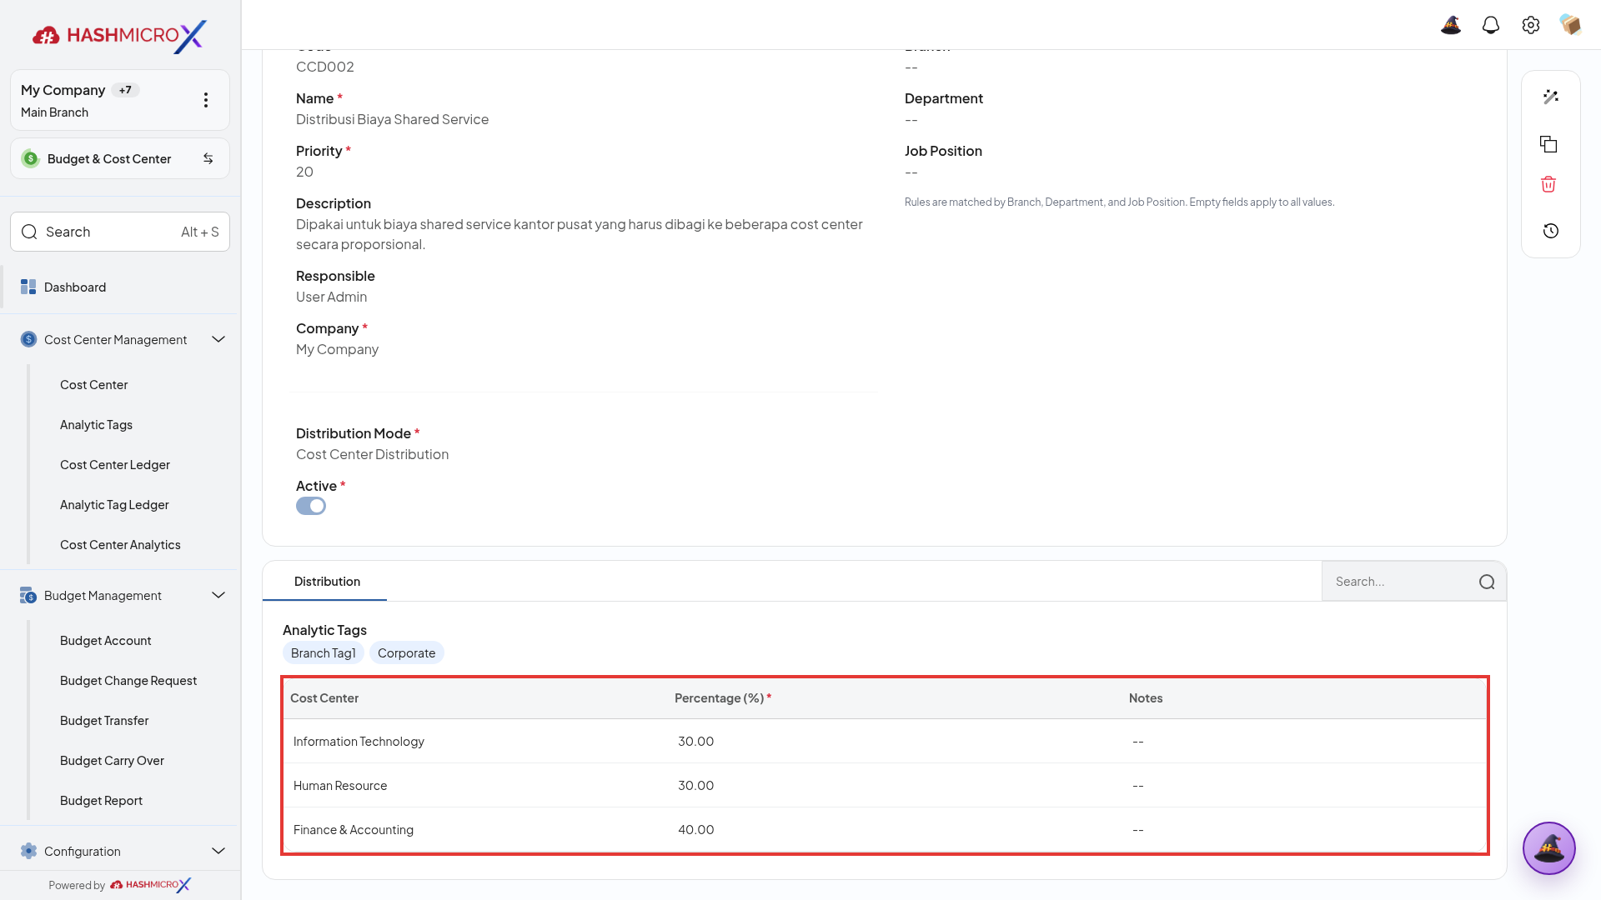Click the wizard hat icon in top bar
Image resolution: width=1601 pixels, height=900 pixels.
1451,25
